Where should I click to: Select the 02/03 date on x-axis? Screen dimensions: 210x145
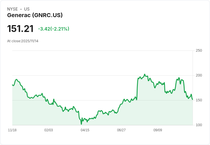click(x=49, y=130)
